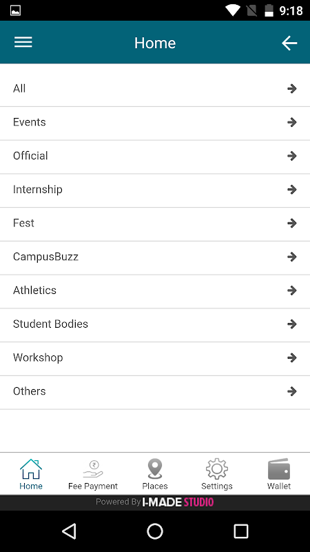Screen dimensions: 310x552
Task: Open the Student Bodies entry
Action: click(155, 325)
